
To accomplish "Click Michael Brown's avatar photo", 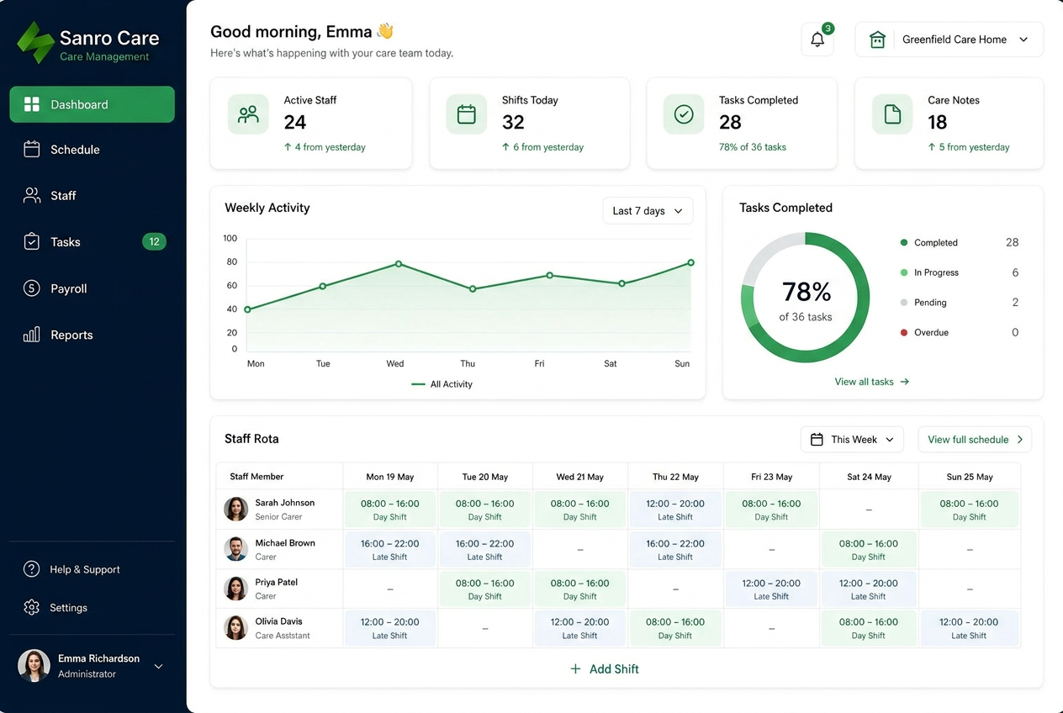I will point(236,549).
